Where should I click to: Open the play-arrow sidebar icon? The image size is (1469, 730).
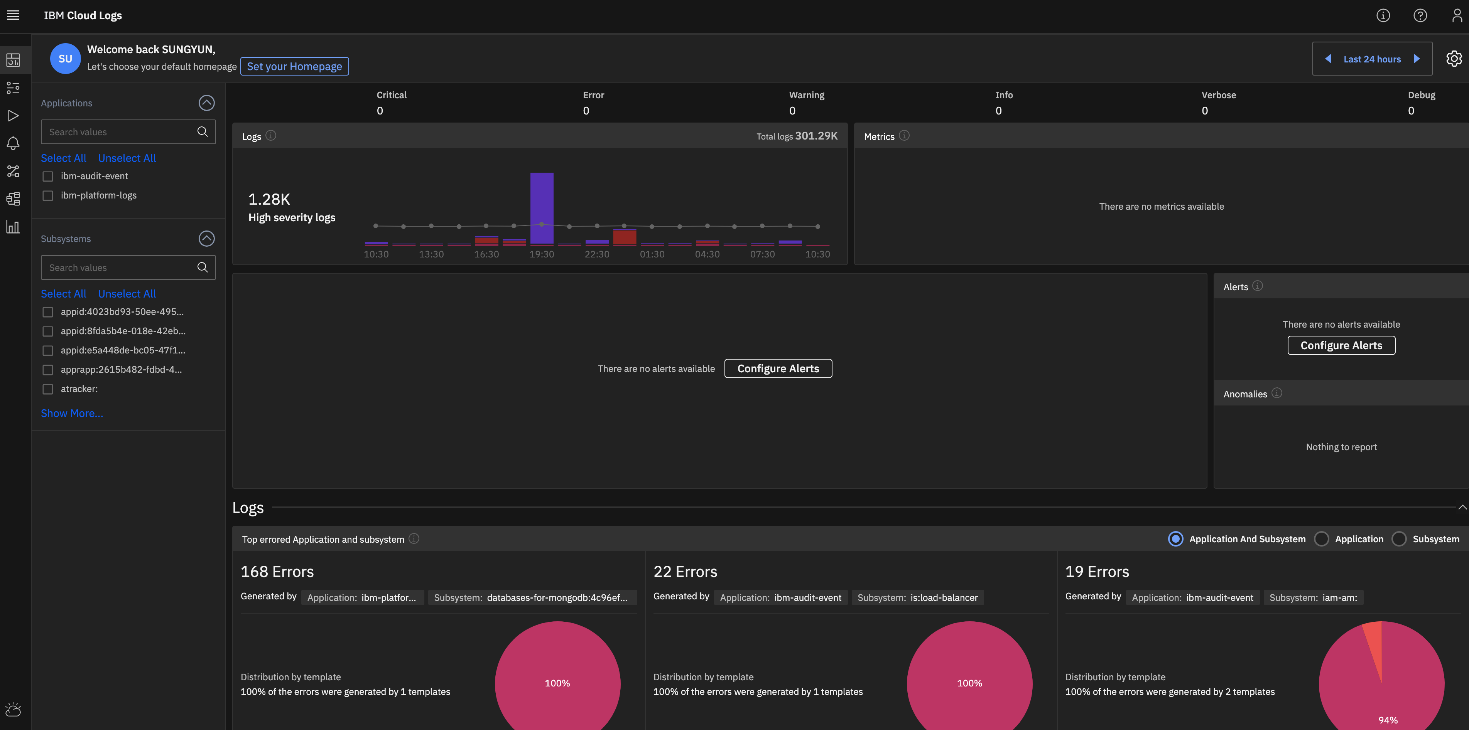tap(13, 116)
